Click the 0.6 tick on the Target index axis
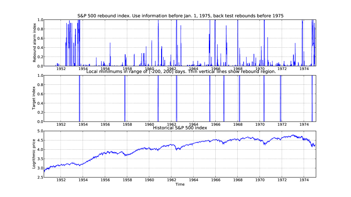Viewport: 351px width, 197px height. pyautogui.click(x=40, y=94)
